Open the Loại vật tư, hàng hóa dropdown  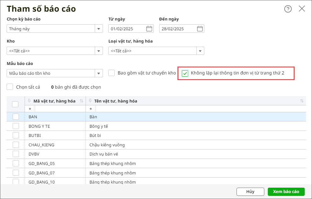click(200, 51)
